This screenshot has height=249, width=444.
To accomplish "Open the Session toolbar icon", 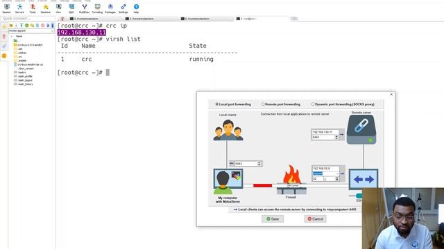I will 6,8.
